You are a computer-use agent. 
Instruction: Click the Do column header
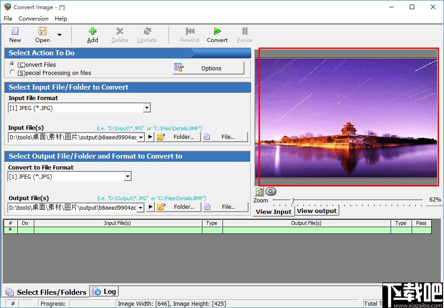25,223
